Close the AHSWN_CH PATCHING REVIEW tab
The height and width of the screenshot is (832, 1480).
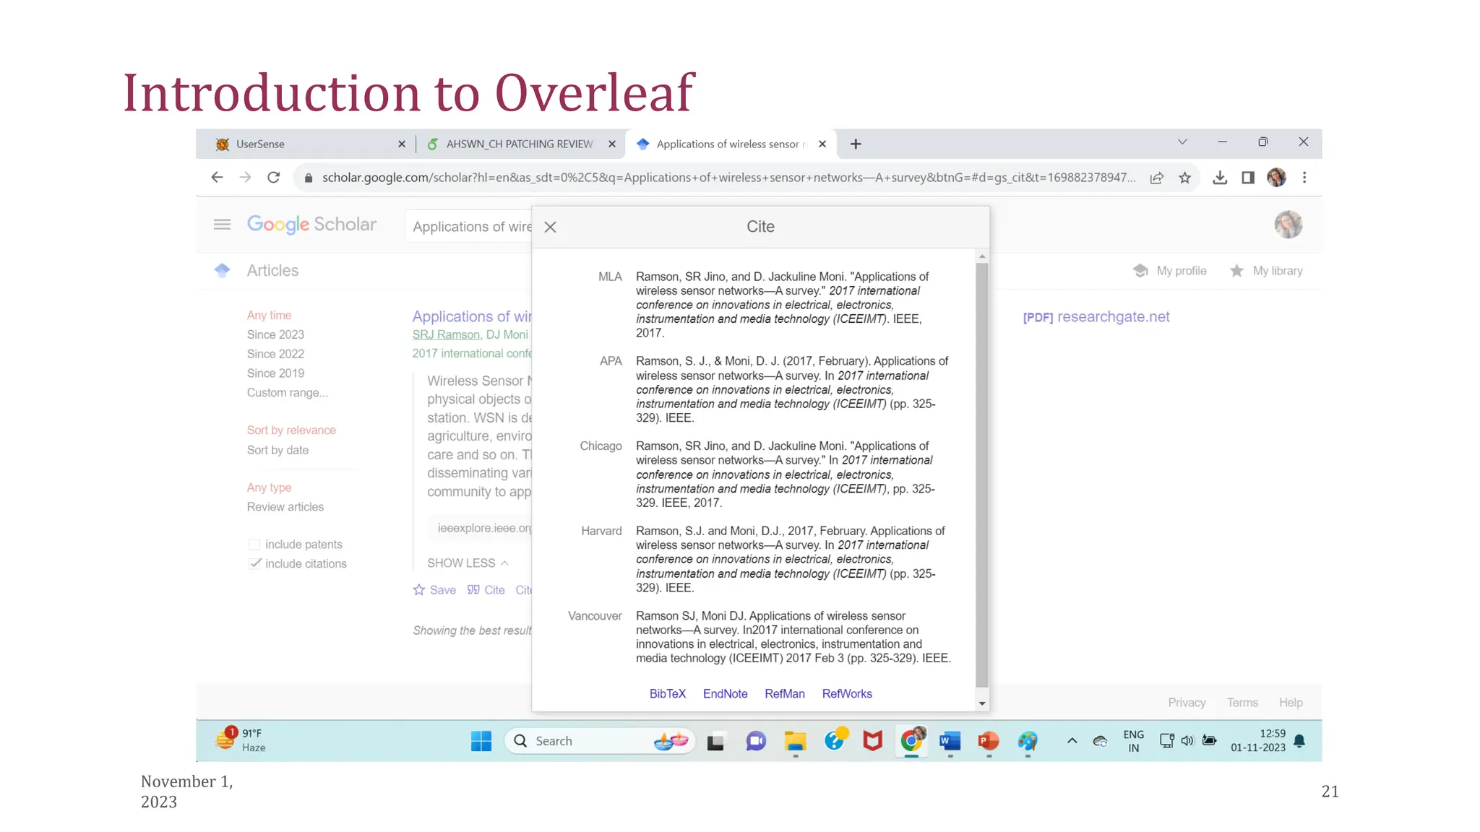[612, 144]
